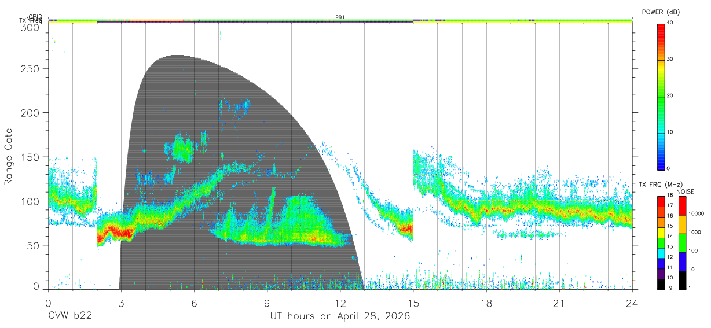Click the 300 tick on Range Gate axis
Screen dimensions: 711x328
tap(31, 28)
